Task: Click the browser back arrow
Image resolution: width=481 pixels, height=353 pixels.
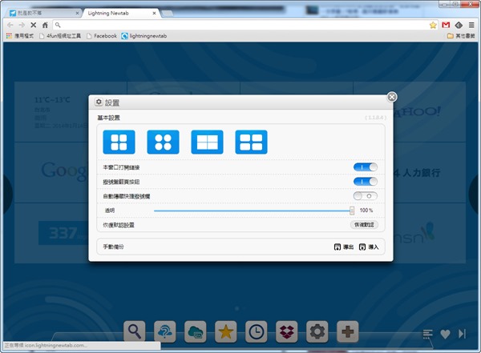Action: (x=10, y=25)
